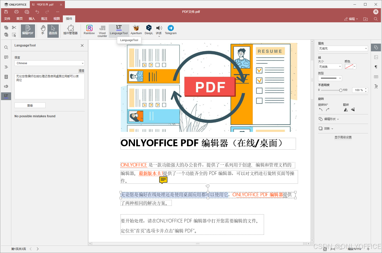Open paragraph settings in right sidebar
382x253 pixels.
click(x=376, y=67)
